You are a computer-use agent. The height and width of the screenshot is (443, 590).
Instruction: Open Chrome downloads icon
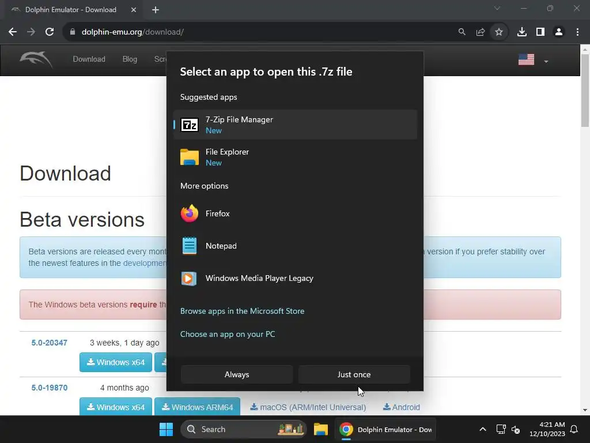(522, 32)
